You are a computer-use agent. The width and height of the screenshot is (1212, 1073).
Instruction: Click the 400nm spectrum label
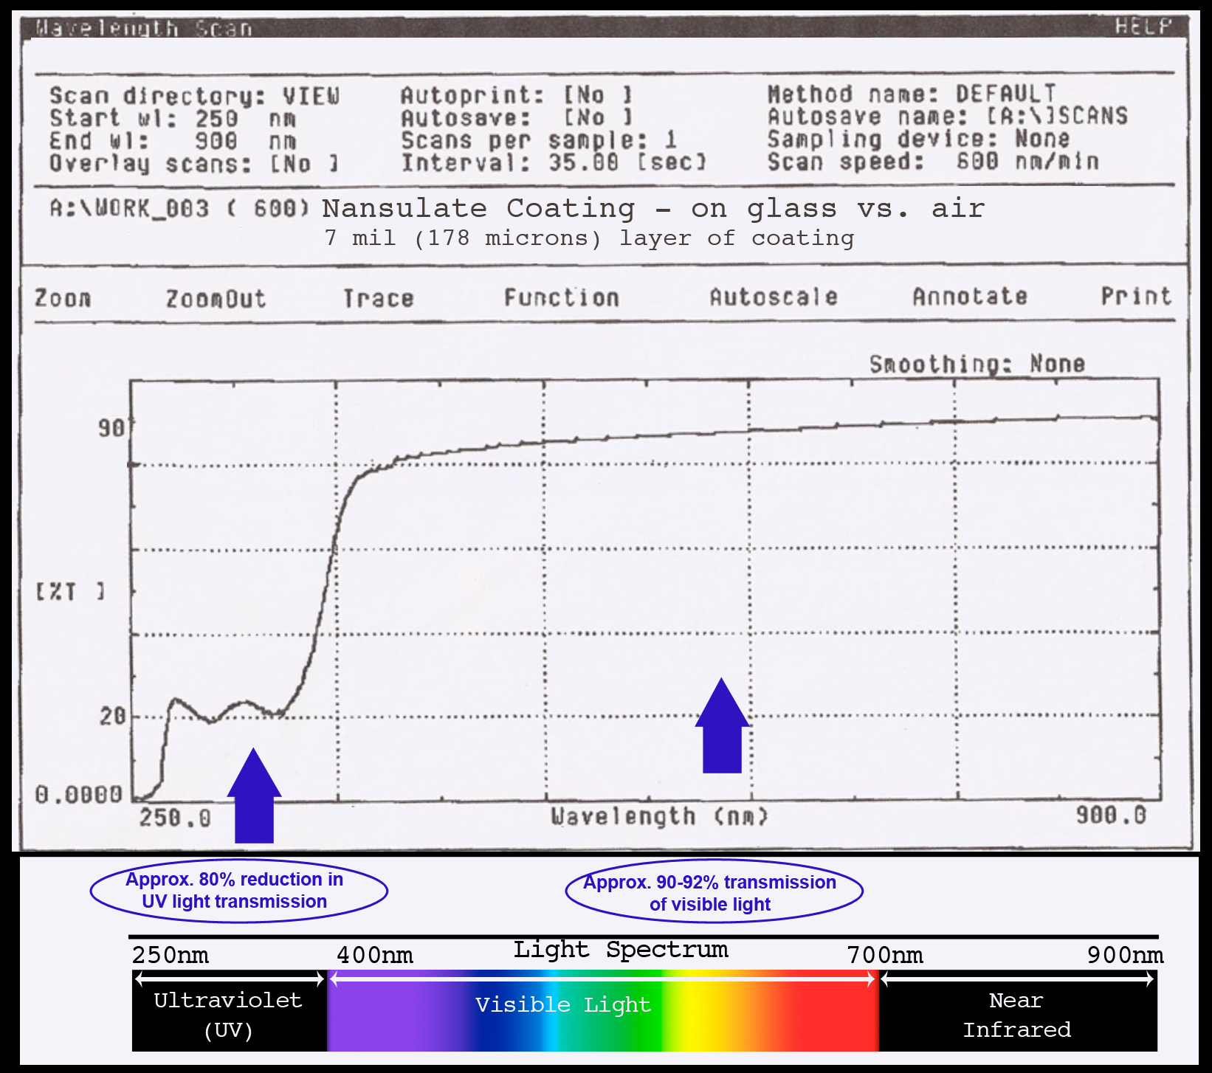[x=375, y=955]
